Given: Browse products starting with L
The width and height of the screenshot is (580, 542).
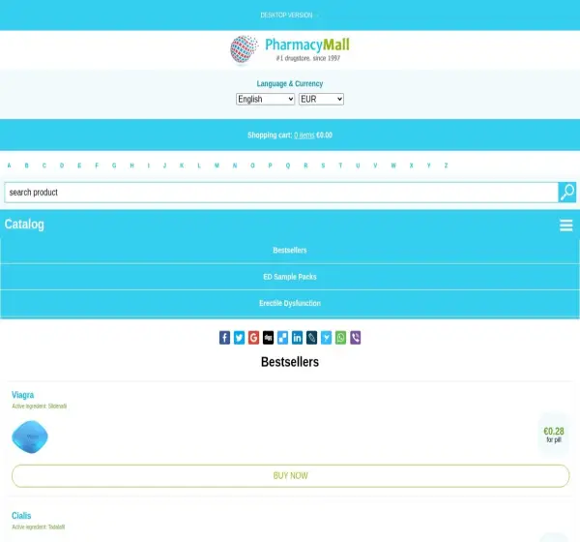Looking at the screenshot, I should [199, 166].
